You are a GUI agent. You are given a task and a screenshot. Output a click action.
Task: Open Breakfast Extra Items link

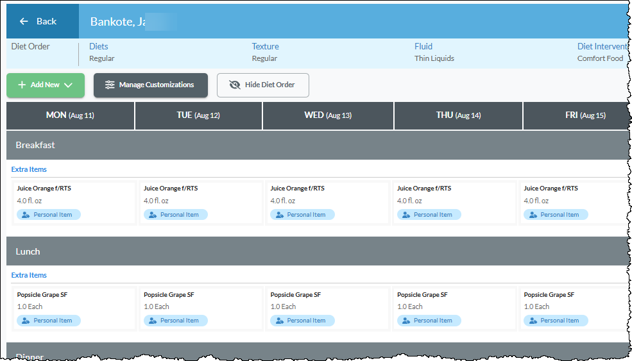pos(29,170)
